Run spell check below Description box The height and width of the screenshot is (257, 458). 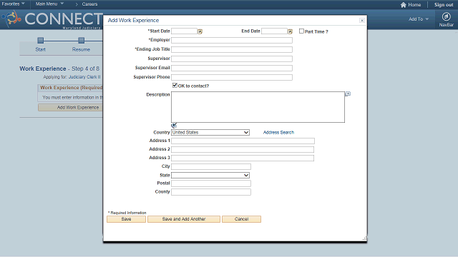(174, 126)
